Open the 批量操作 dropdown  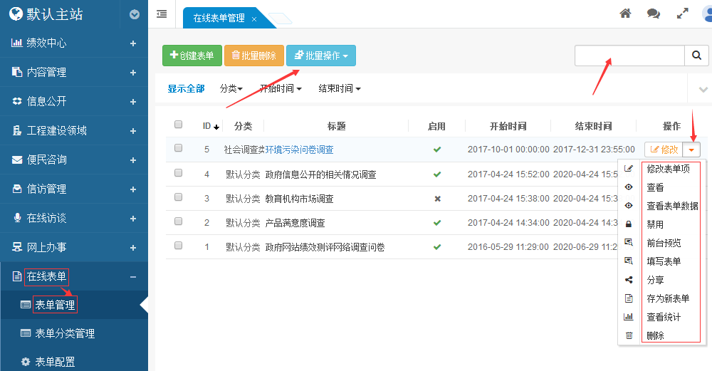click(x=320, y=56)
